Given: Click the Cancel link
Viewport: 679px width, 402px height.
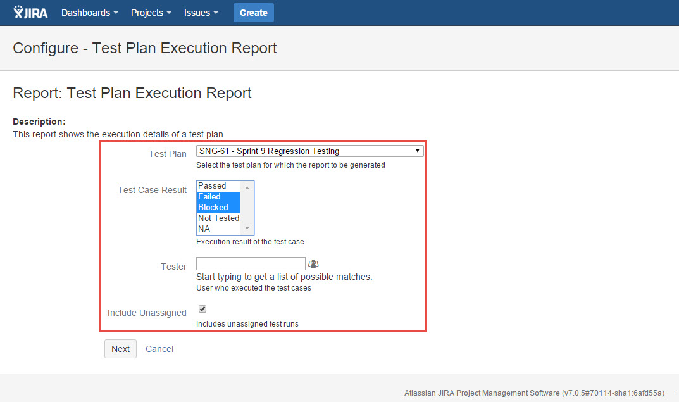Looking at the screenshot, I should click(x=159, y=349).
